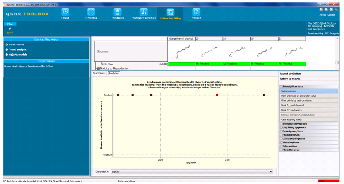Click Mark chemicals by descriptor value
The width and height of the screenshot is (344, 184).
(309, 96)
